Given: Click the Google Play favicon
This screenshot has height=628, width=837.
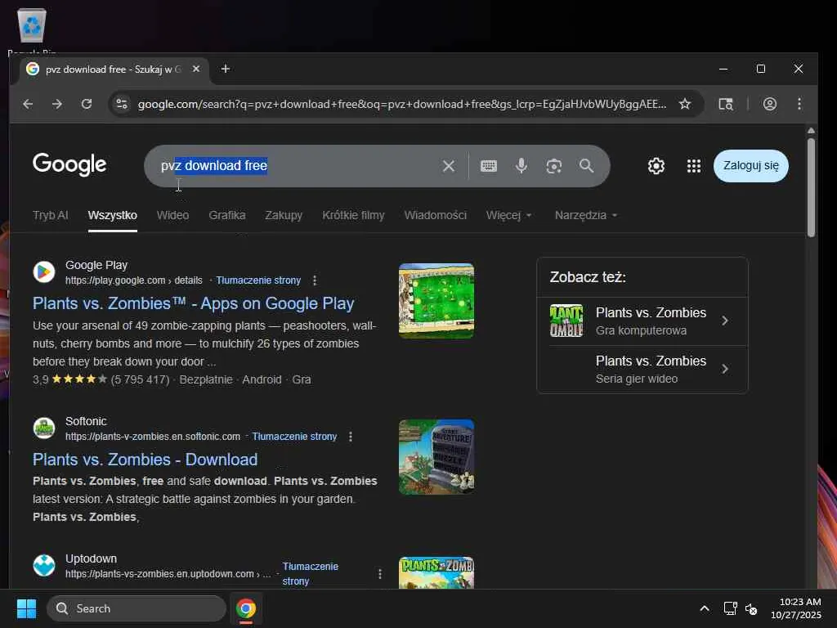Looking at the screenshot, I should (44, 272).
